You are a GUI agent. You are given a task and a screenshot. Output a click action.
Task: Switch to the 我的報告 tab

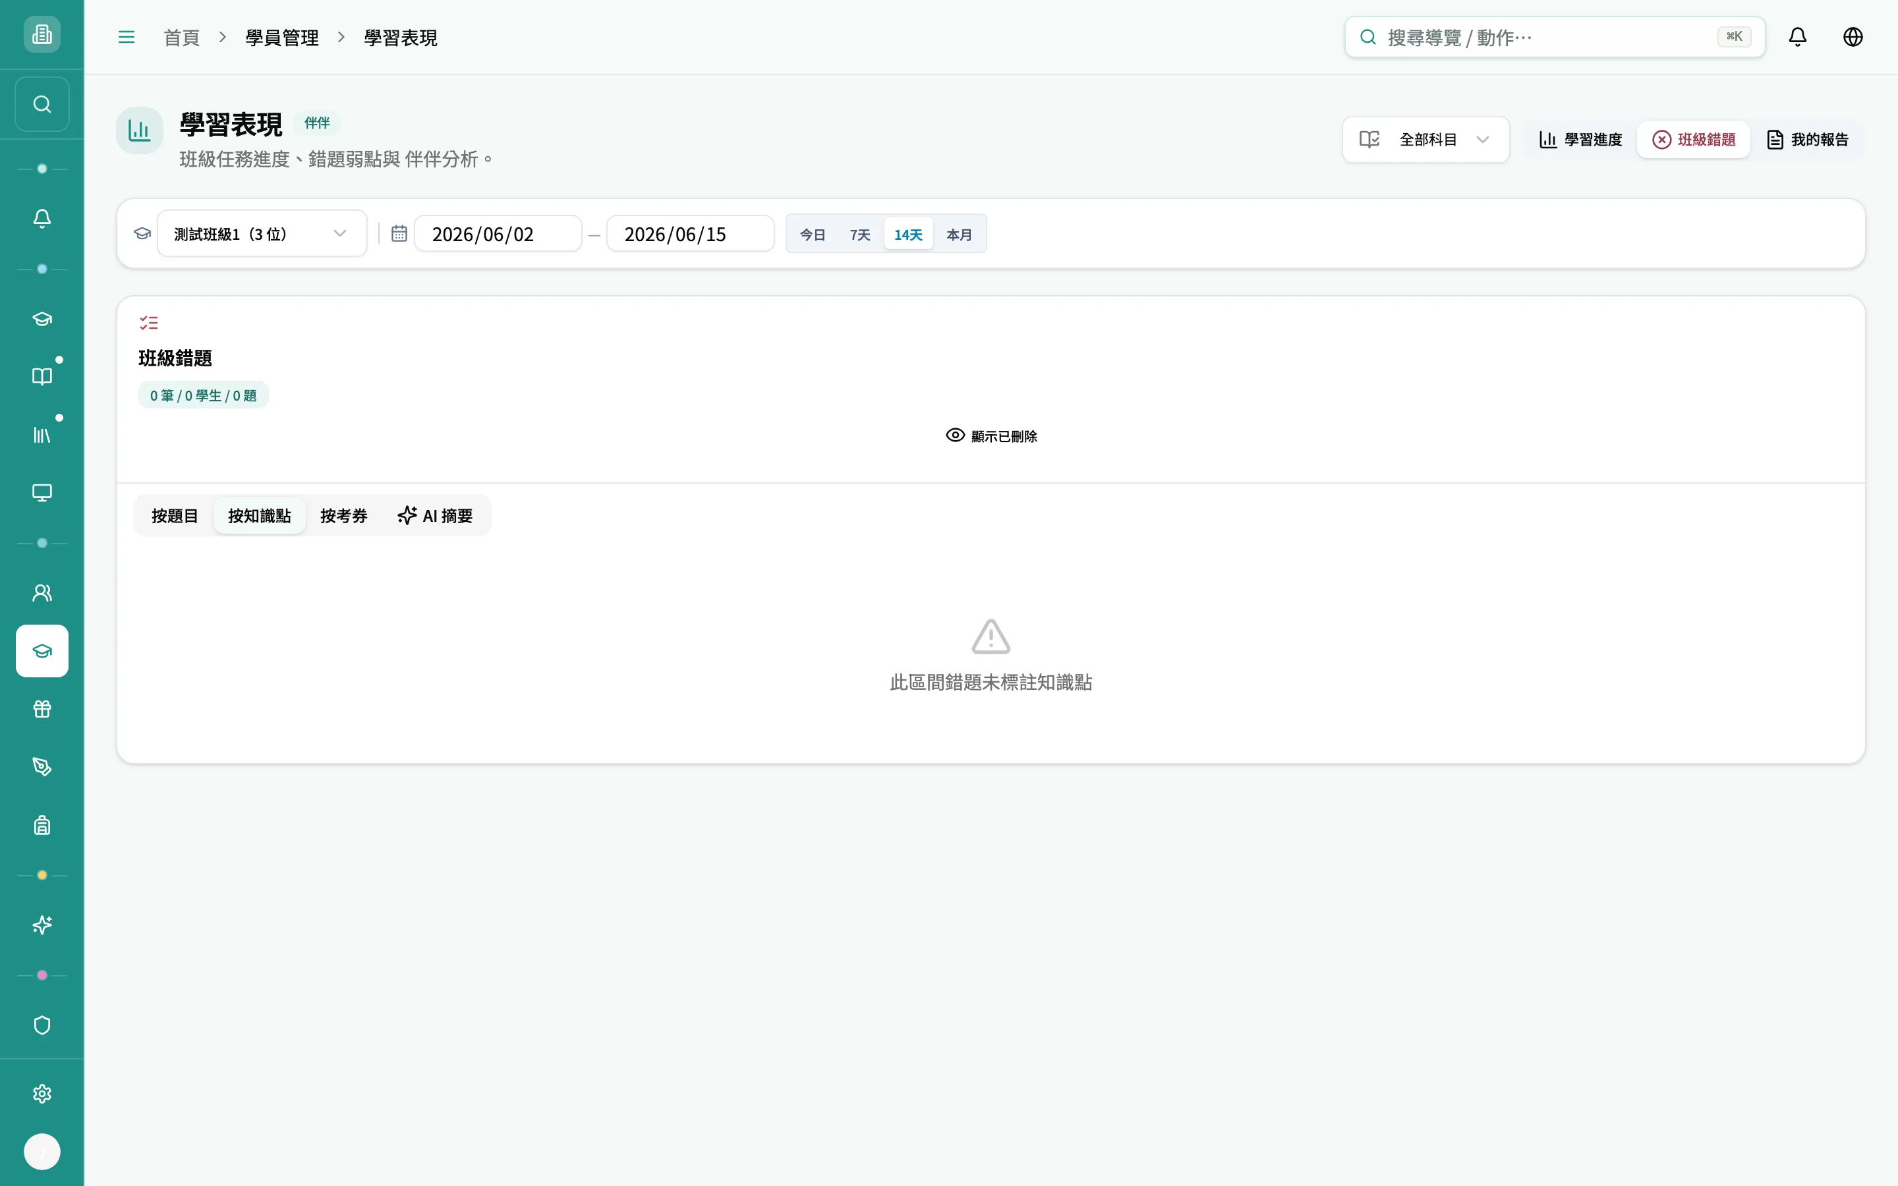tap(1808, 140)
